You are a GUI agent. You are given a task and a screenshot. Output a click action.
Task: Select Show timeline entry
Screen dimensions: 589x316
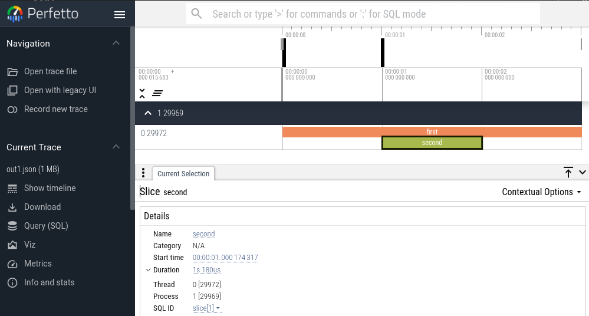(50, 188)
